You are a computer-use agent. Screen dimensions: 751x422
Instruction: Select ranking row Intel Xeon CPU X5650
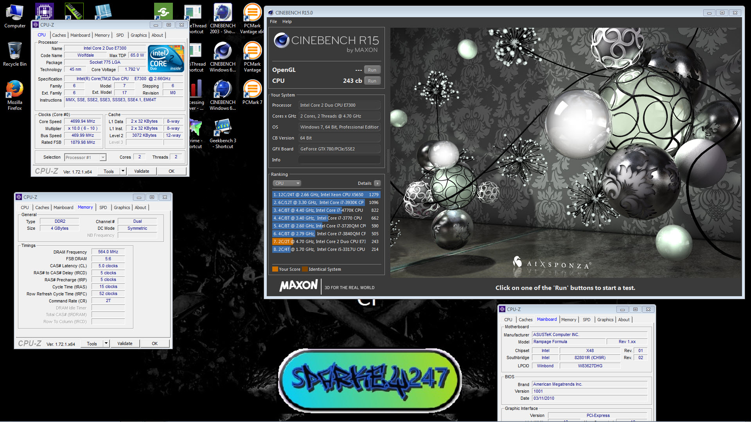(x=326, y=195)
